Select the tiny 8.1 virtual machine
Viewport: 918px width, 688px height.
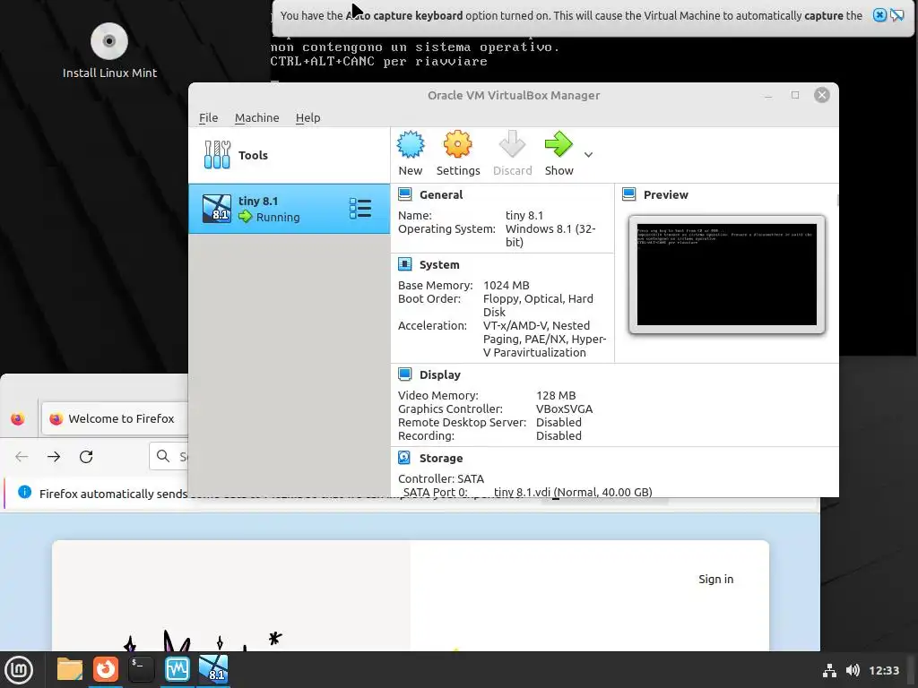coord(290,209)
